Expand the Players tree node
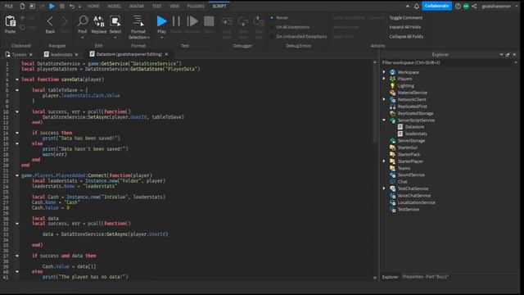 (384, 79)
